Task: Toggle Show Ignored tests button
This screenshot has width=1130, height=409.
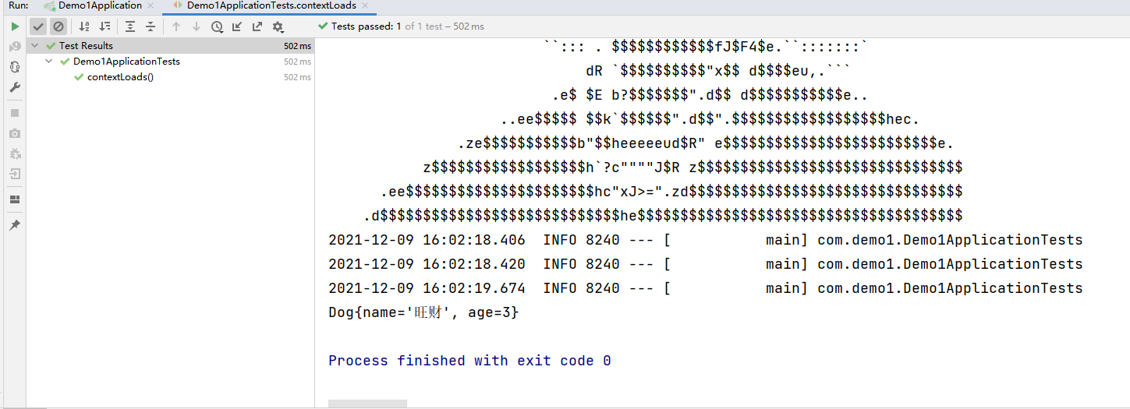Action: pos(58,26)
